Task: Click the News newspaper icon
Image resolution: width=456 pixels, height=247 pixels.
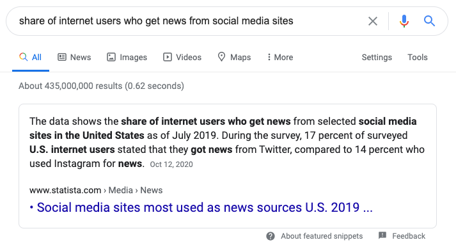Action: tap(62, 57)
